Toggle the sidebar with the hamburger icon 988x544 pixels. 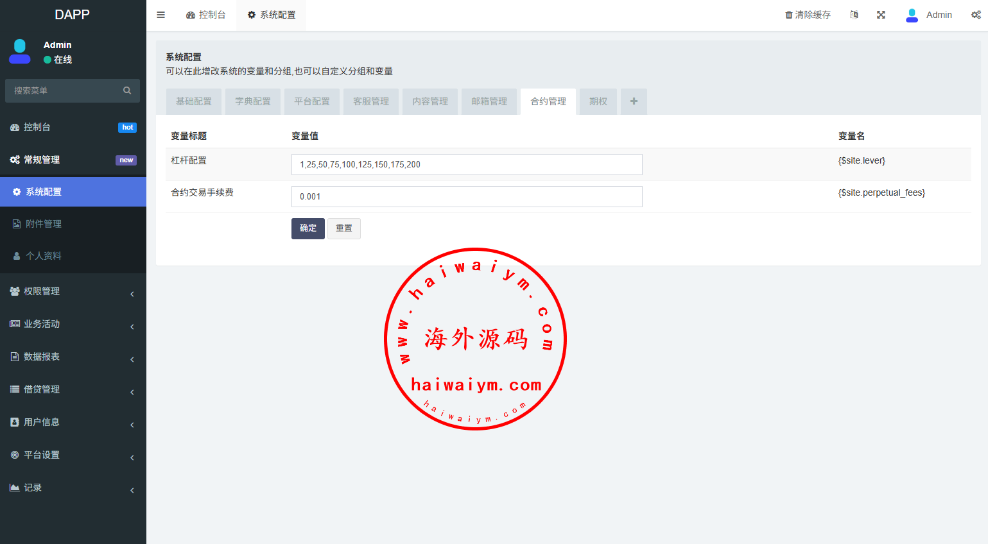coord(161,15)
